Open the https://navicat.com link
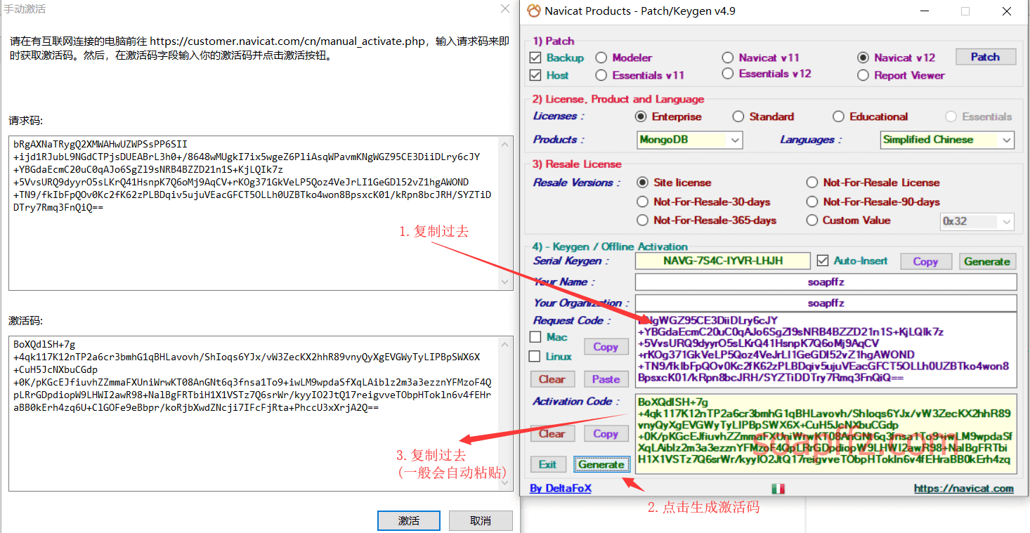1030x533 pixels. [x=964, y=488]
